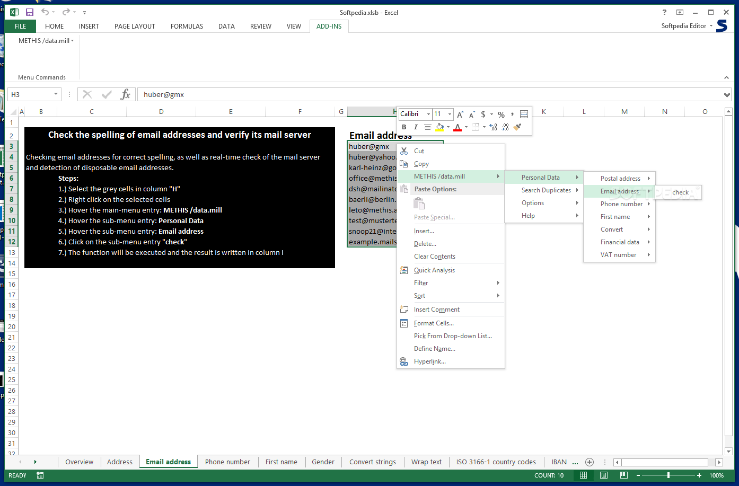Screen dimensions: 739x486
Task: Open Excel Help question mark icon
Action: click(x=664, y=12)
